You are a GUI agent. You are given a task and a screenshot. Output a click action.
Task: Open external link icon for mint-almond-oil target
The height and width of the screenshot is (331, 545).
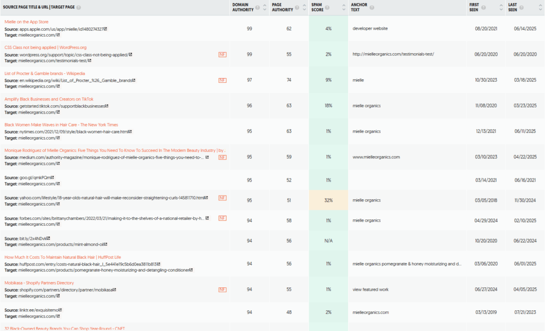click(x=106, y=244)
